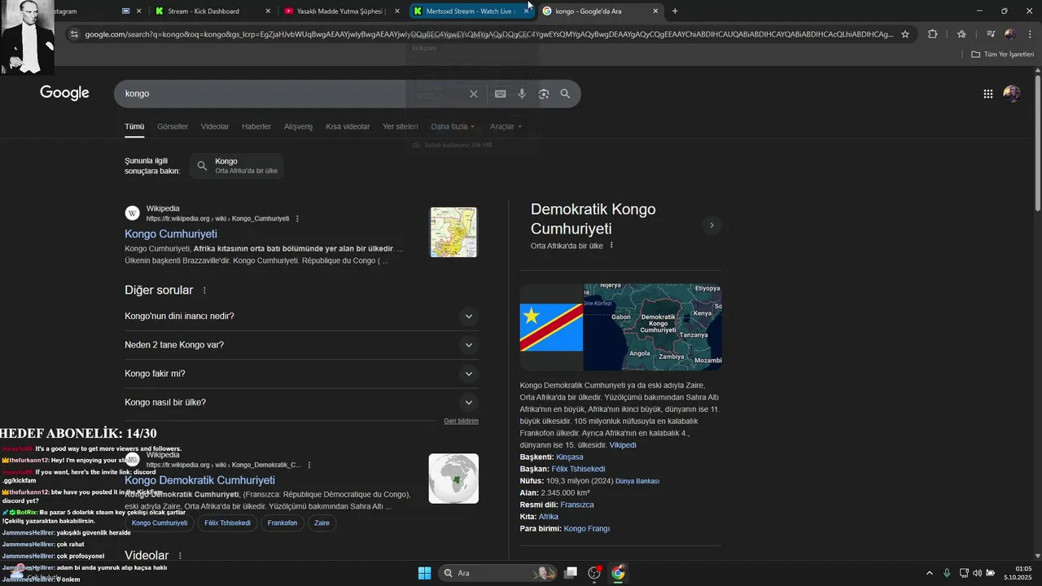Open more options beside Diğer sorular
The image size is (1042, 586).
(204, 291)
